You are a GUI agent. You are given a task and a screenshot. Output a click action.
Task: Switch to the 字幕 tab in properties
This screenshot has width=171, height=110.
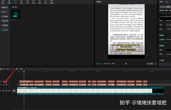pos(161,2)
